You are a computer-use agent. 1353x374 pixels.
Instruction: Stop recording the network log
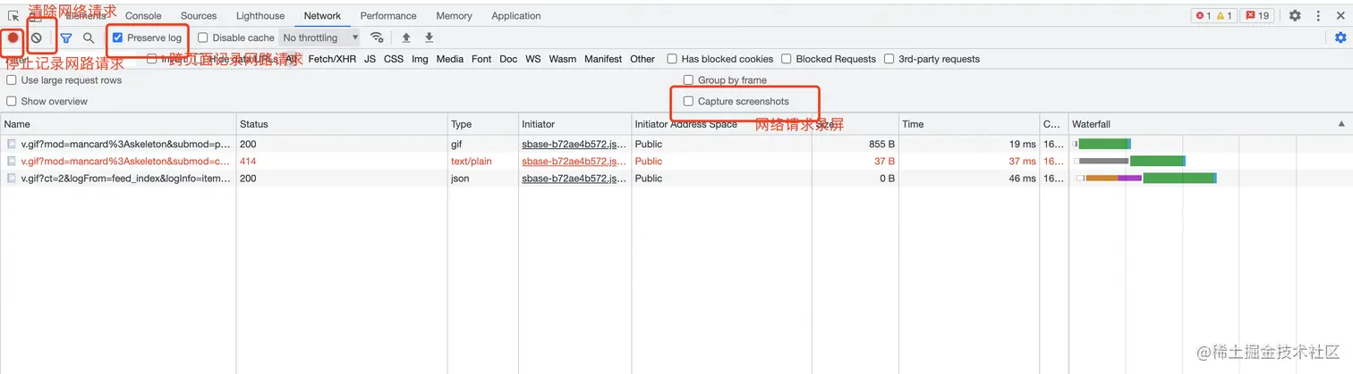[13, 37]
